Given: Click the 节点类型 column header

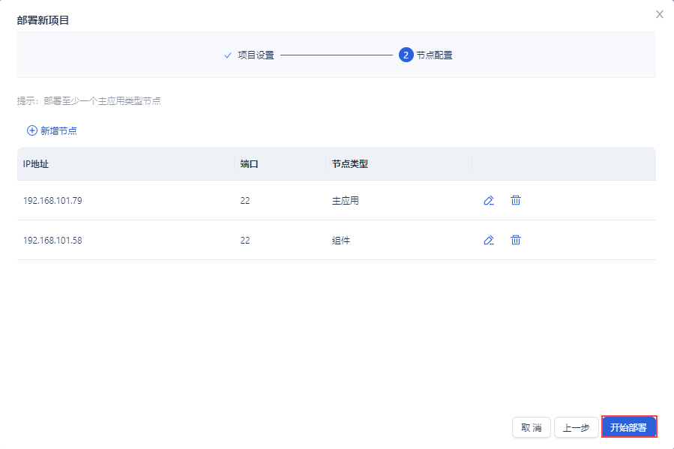Looking at the screenshot, I should 349,164.
